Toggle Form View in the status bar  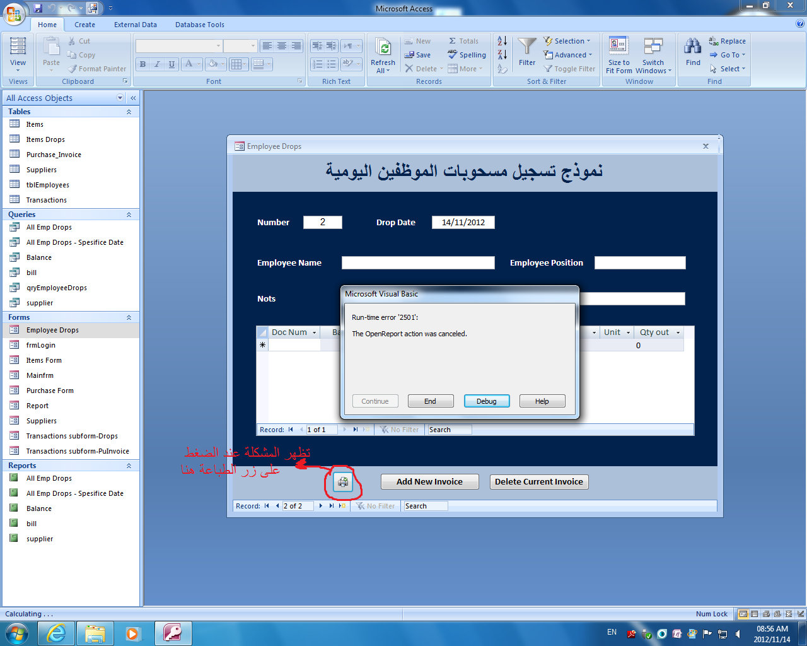743,614
